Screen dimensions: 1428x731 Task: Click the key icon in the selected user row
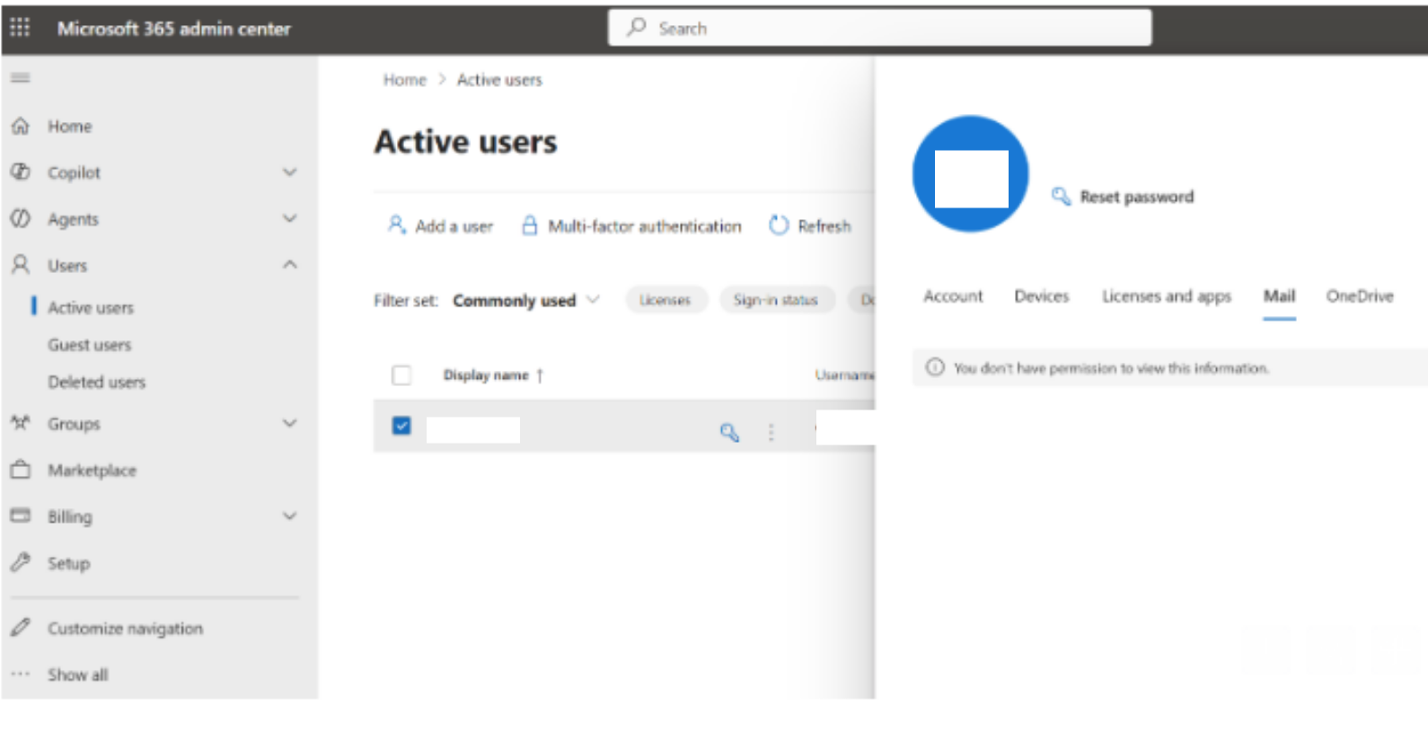click(x=729, y=433)
